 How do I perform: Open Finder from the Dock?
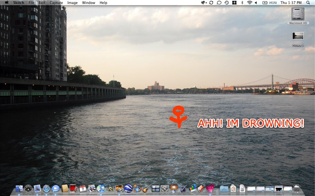(19, 189)
